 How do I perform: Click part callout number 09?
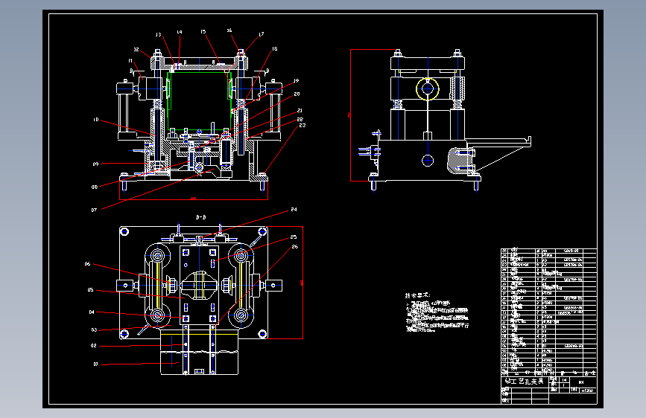pos(95,164)
